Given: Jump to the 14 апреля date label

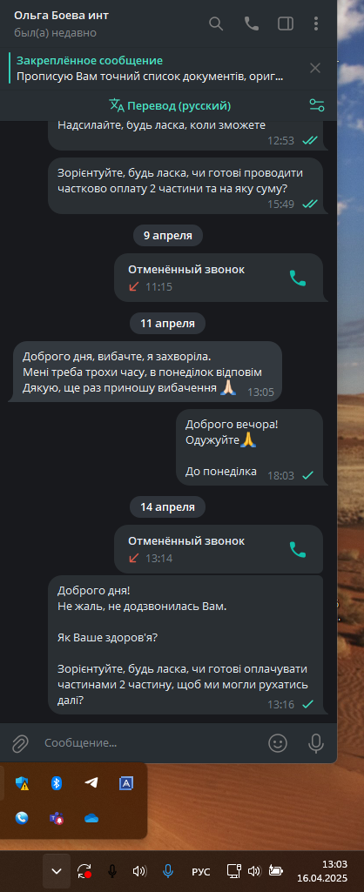Looking at the screenshot, I should click(167, 506).
